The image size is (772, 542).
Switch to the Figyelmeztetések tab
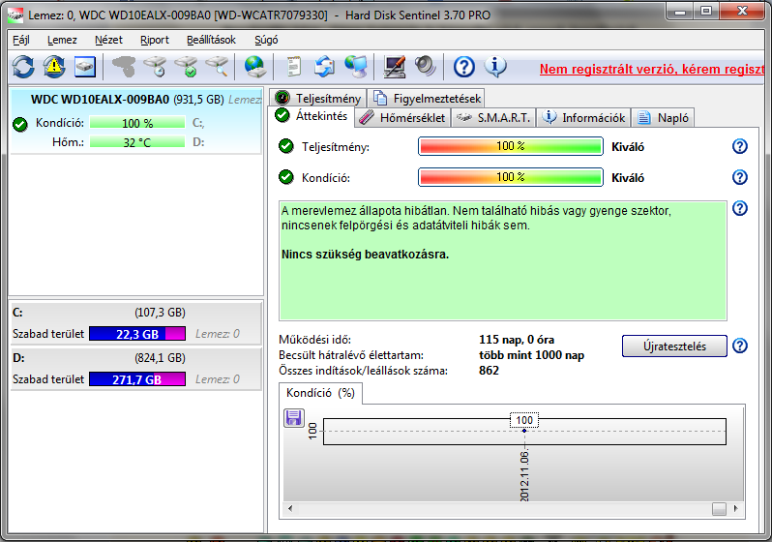[x=427, y=98]
